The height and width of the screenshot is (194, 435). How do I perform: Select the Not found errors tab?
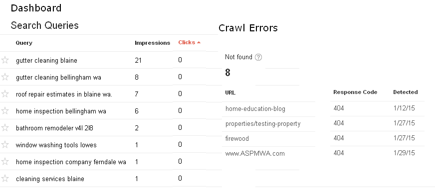coord(243,66)
